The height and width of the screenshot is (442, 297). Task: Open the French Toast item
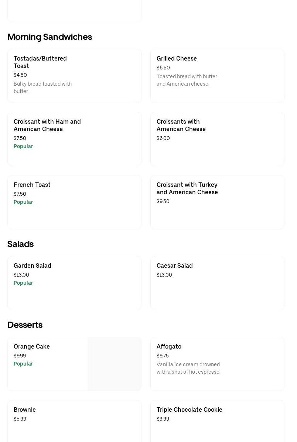(32, 185)
